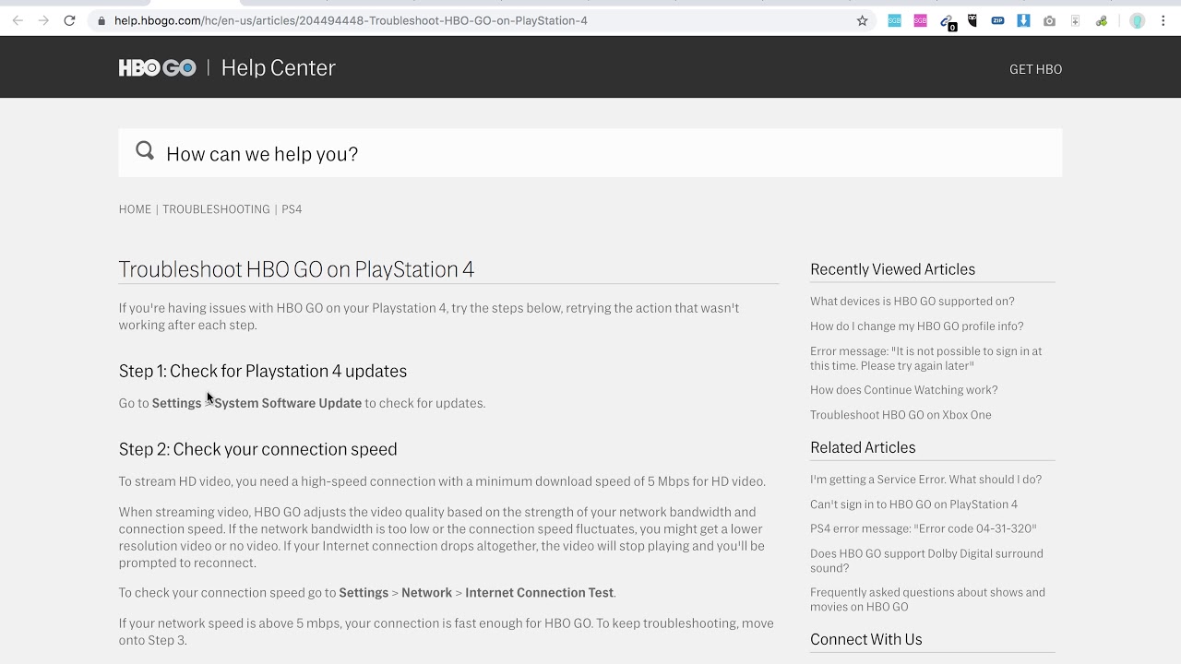
Task: Click the padlock site info icon
Action: click(x=101, y=20)
